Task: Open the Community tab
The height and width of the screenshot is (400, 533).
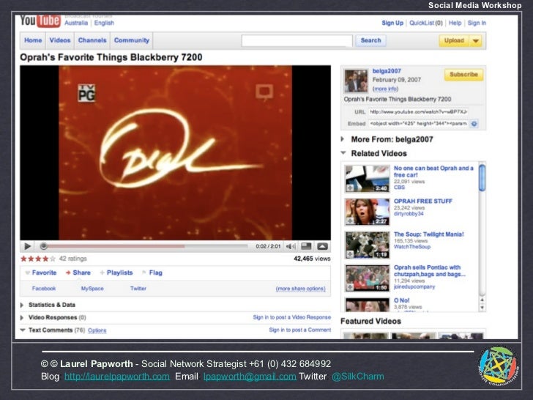Action: (x=132, y=40)
